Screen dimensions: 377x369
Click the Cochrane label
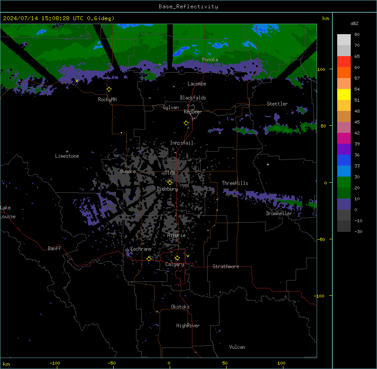point(141,249)
